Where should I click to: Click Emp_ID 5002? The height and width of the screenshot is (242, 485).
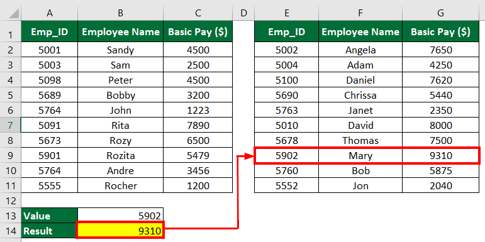click(286, 50)
